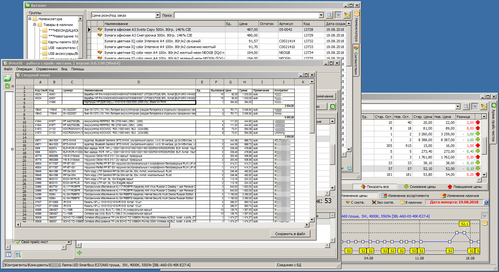Click the blue info icon near import date
This screenshot has width=499, height=272.
[486, 202]
